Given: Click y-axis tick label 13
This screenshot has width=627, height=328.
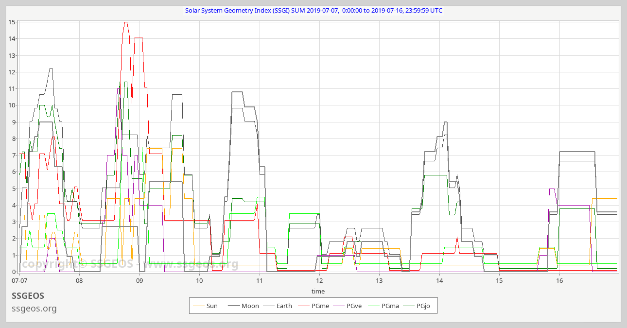Looking at the screenshot, I should coord(12,55).
